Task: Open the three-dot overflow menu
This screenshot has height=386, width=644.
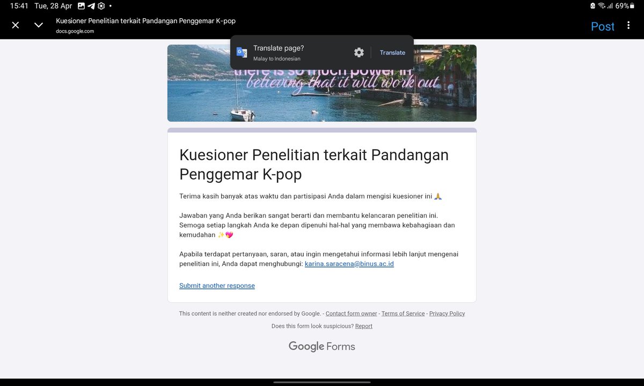Action: click(x=628, y=26)
